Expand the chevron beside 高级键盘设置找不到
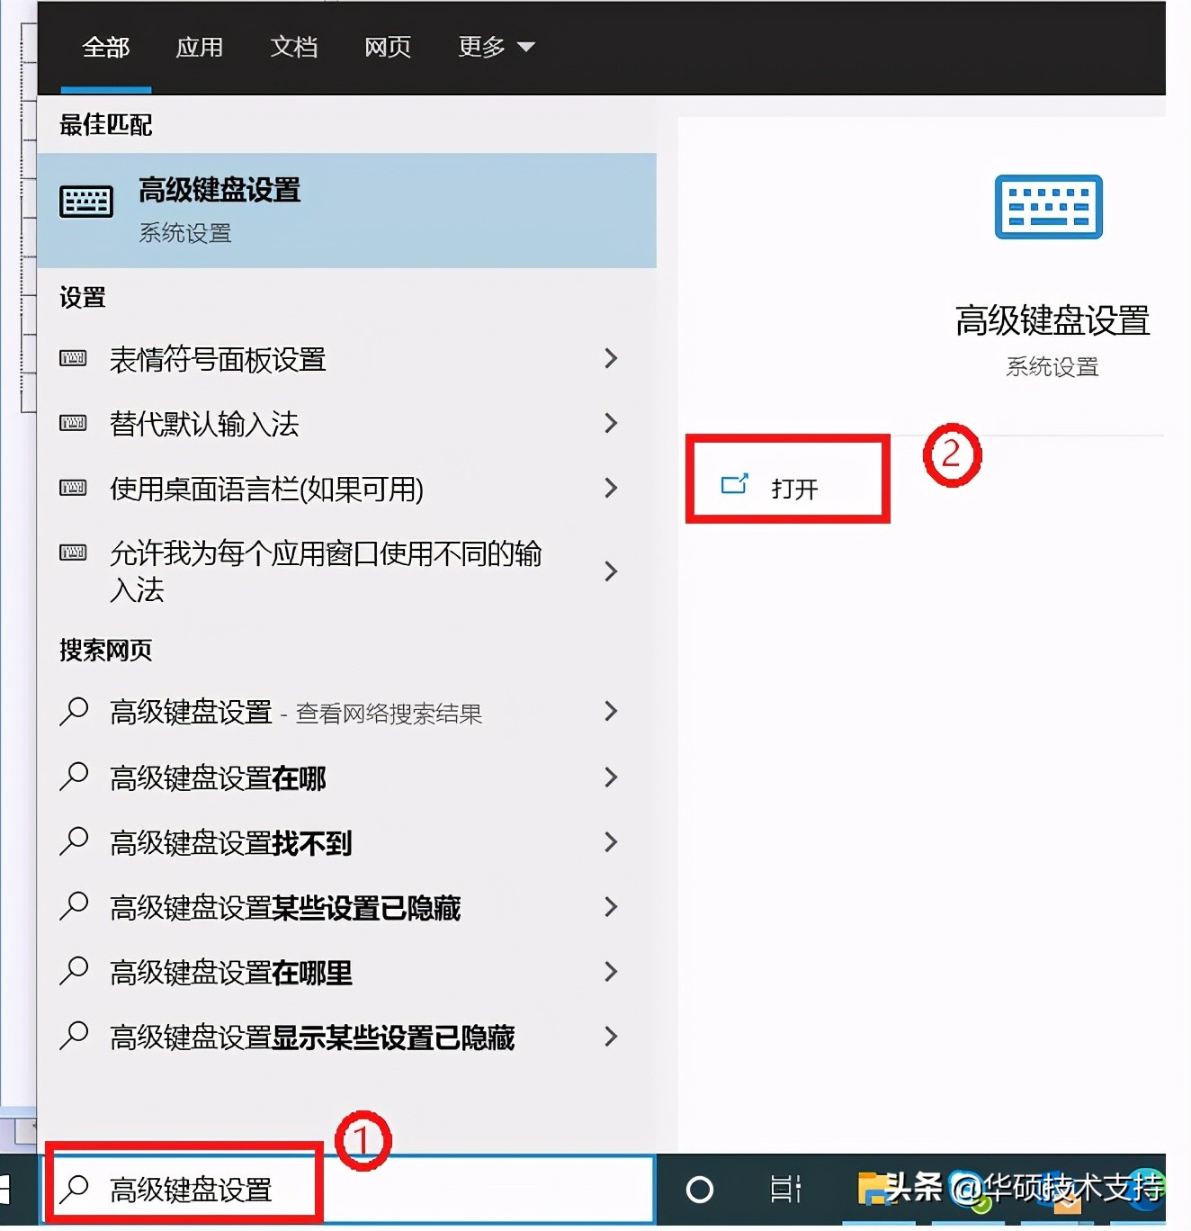 pyautogui.click(x=612, y=842)
